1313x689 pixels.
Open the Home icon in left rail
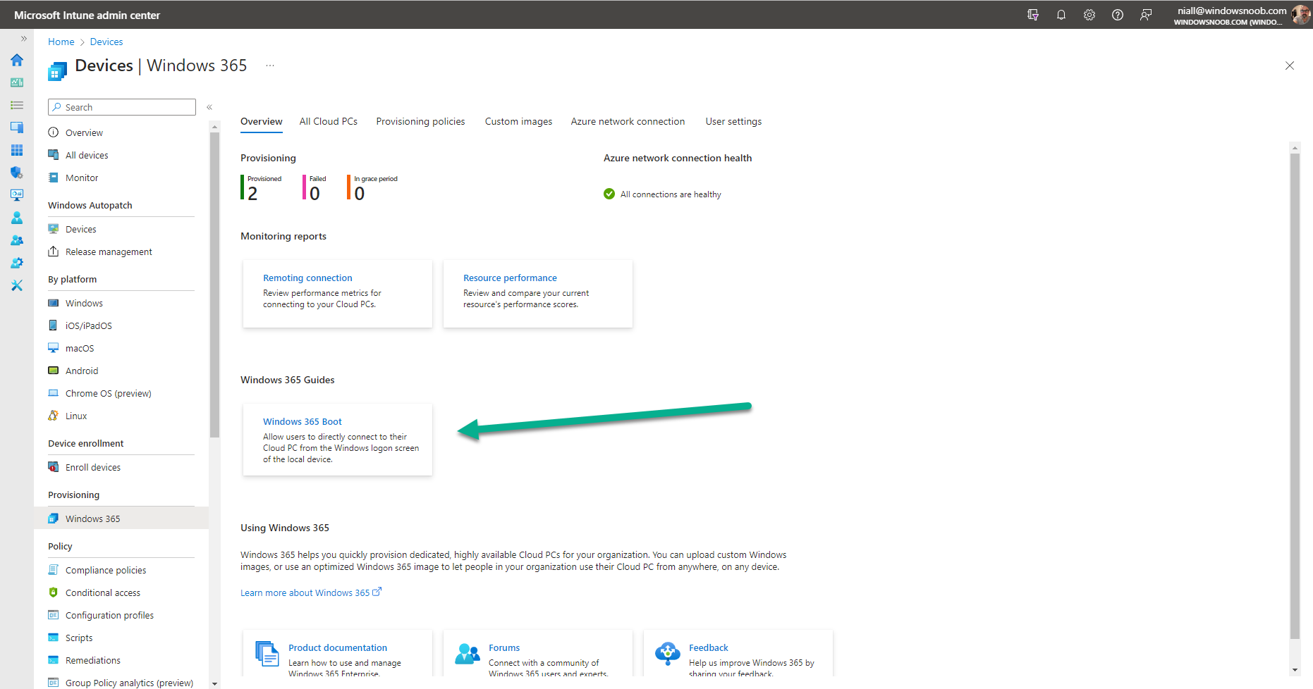tap(17, 60)
